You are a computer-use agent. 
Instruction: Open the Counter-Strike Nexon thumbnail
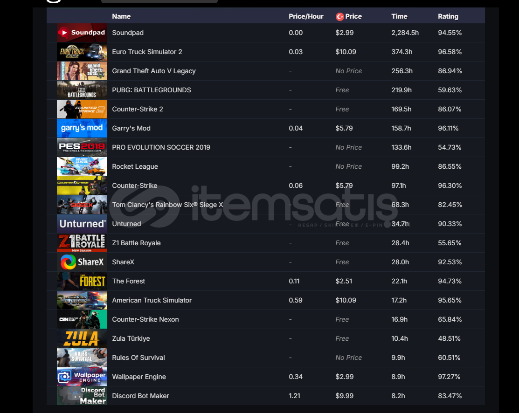point(82,319)
